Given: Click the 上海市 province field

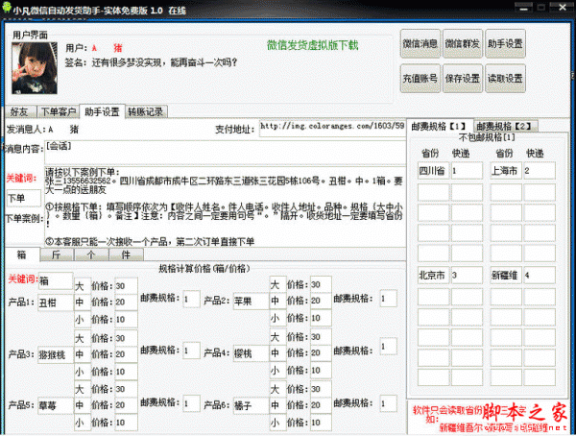Looking at the screenshot, I should (x=506, y=171).
